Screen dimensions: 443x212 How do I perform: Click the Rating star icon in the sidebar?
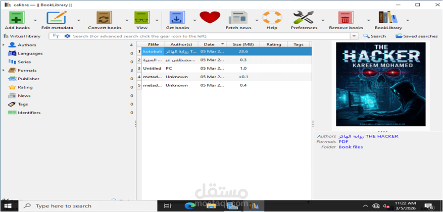point(12,87)
